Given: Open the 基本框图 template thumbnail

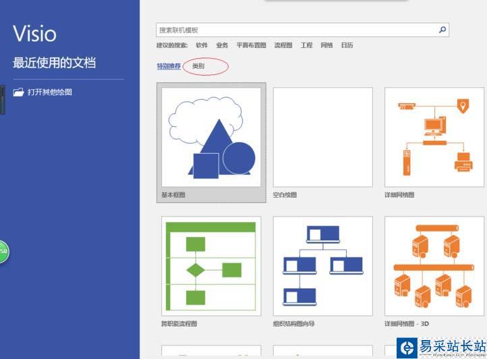Looking at the screenshot, I should click(x=211, y=137).
